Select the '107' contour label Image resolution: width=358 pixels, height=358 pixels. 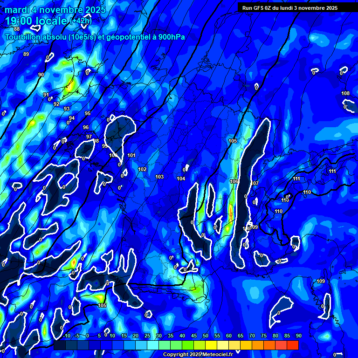coord(255,183)
